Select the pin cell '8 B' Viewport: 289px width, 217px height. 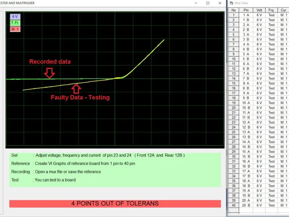(246, 88)
